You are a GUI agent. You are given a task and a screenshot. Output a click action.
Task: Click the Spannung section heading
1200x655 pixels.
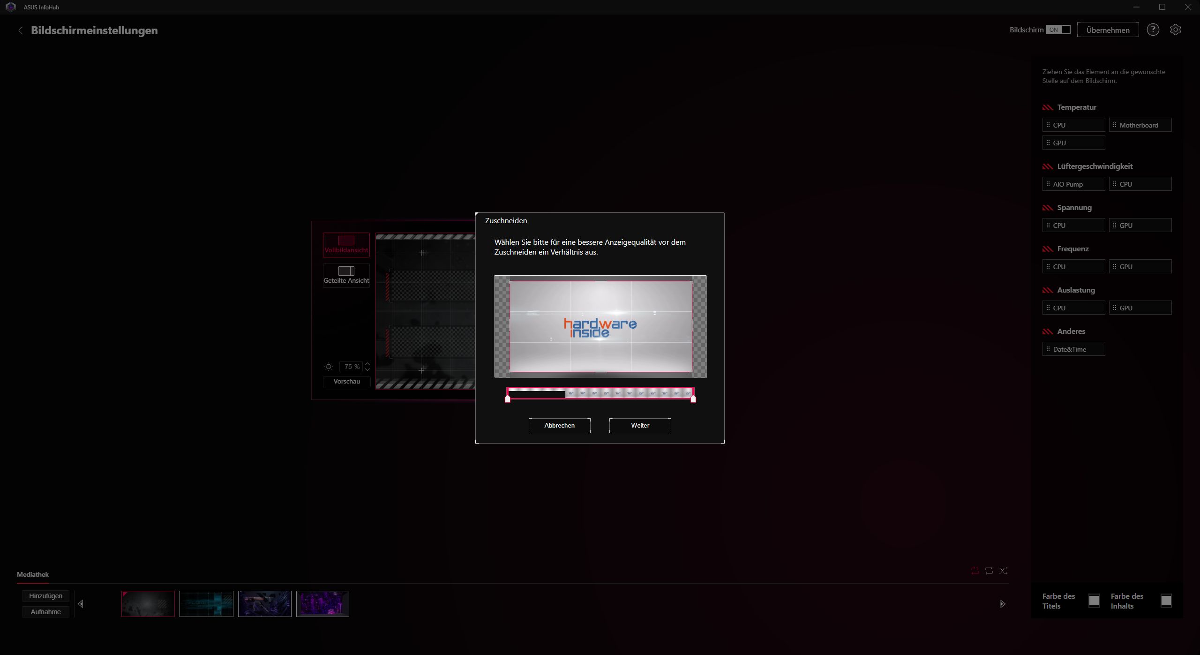pyautogui.click(x=1074, y=208)
